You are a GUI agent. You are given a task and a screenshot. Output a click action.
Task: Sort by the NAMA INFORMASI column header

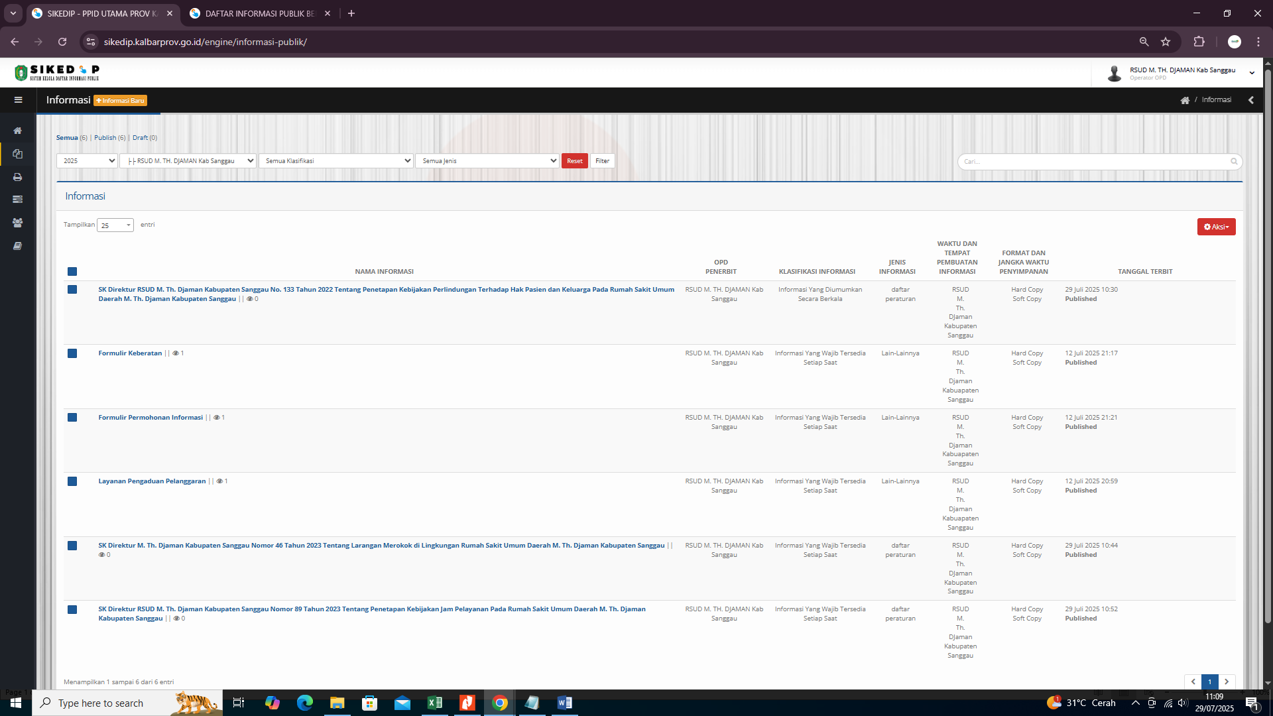pyautogui.click(x=384, y=272)
